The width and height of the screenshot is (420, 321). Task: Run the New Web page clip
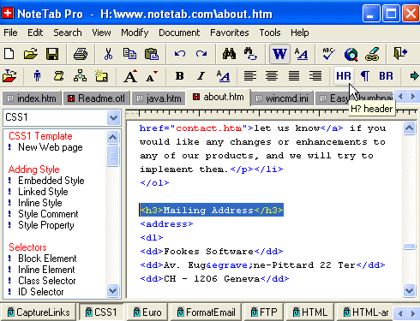[51, 147]
